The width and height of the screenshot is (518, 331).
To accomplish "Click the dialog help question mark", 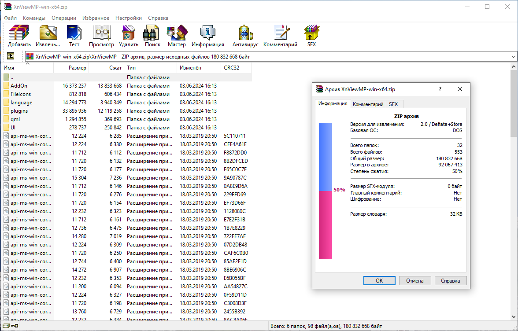I will tap(440, 89).
